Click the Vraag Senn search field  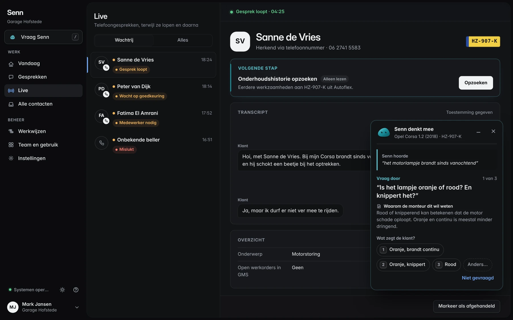43,37
